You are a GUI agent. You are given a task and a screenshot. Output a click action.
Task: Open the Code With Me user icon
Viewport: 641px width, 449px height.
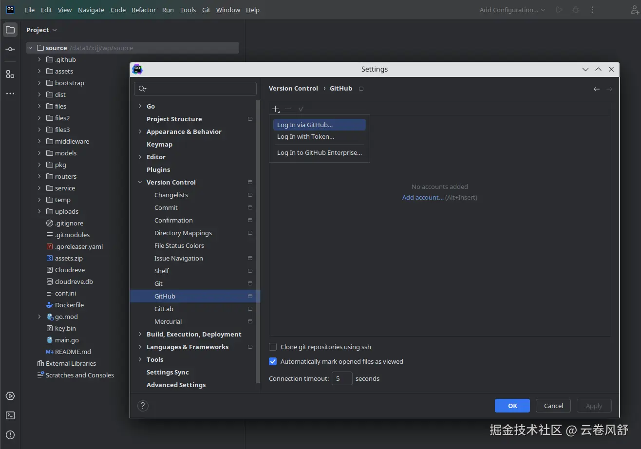click(x=634, y=10)
